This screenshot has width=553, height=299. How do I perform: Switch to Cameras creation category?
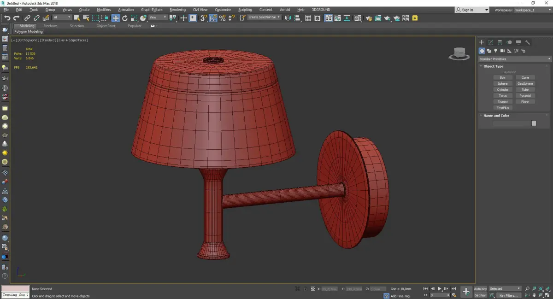(502, 51)
